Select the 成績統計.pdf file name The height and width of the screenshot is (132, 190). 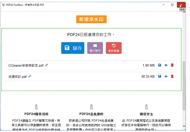tap(18, 77)
